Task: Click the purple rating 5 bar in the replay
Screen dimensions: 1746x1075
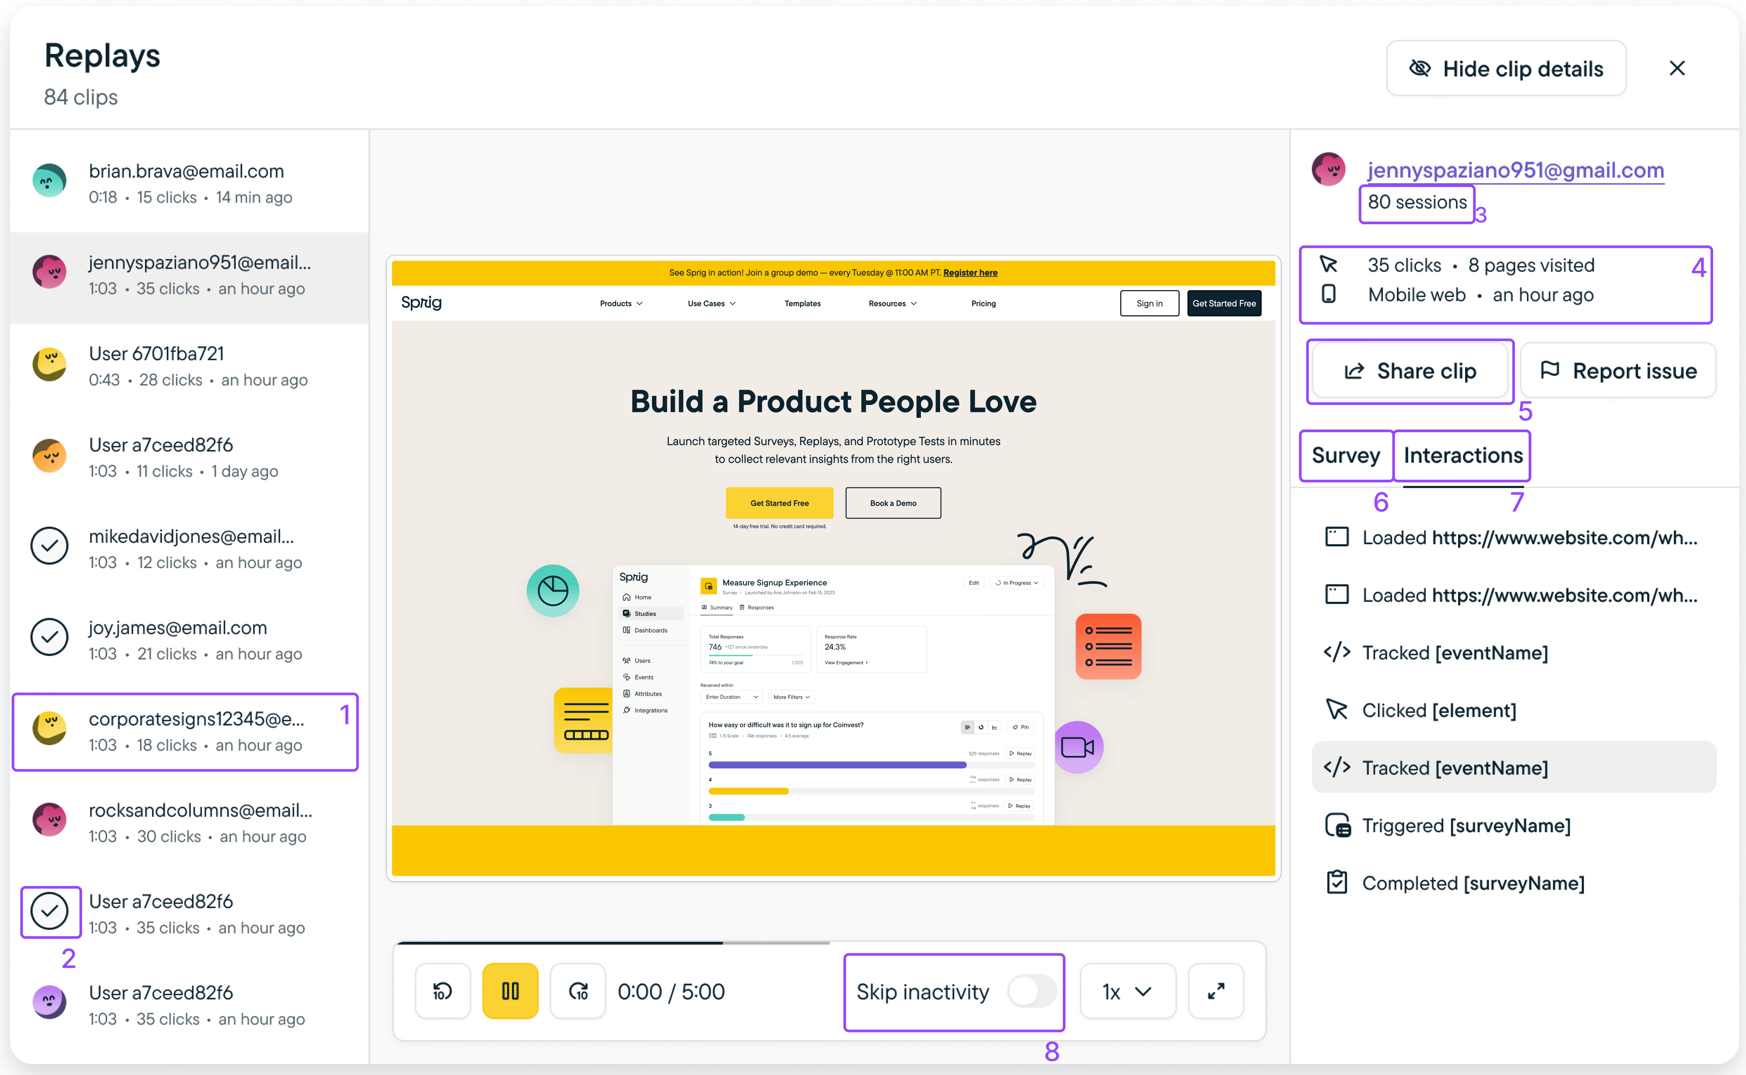Action: (x=837, y=765)
